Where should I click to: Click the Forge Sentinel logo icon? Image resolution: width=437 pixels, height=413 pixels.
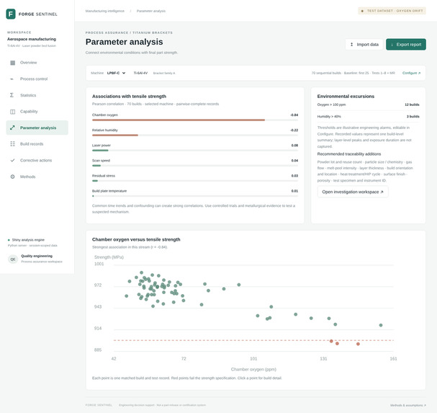tap(11, 14)
